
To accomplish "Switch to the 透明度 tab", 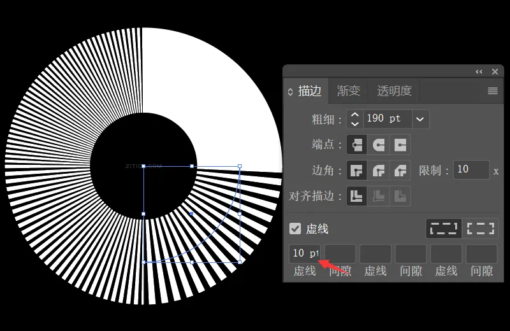I will pos(394,91).
